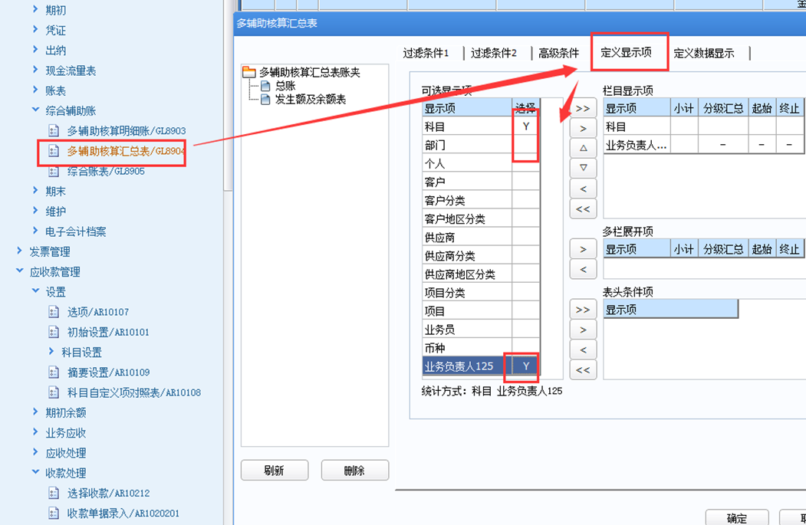This screenshot has width=806, height=525.
Task: Select the 客户地区分类 display item row
Action: [x=480, y=219]
